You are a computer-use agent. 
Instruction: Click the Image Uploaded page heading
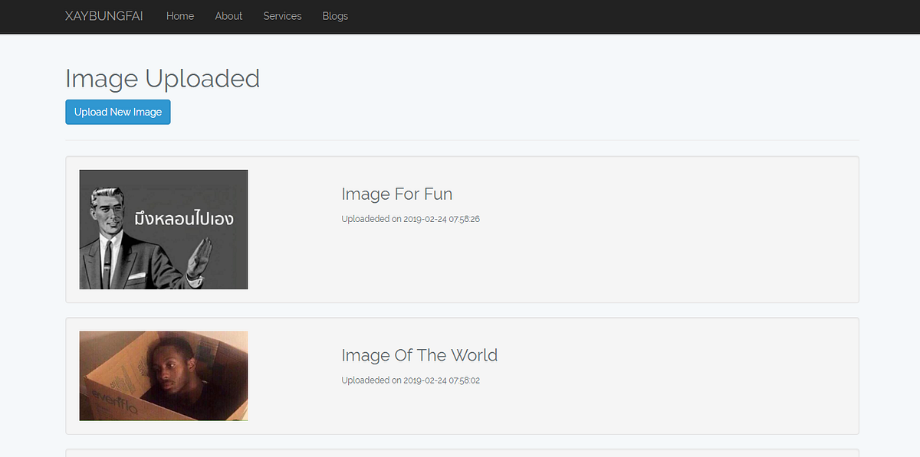tap(163, 78)
